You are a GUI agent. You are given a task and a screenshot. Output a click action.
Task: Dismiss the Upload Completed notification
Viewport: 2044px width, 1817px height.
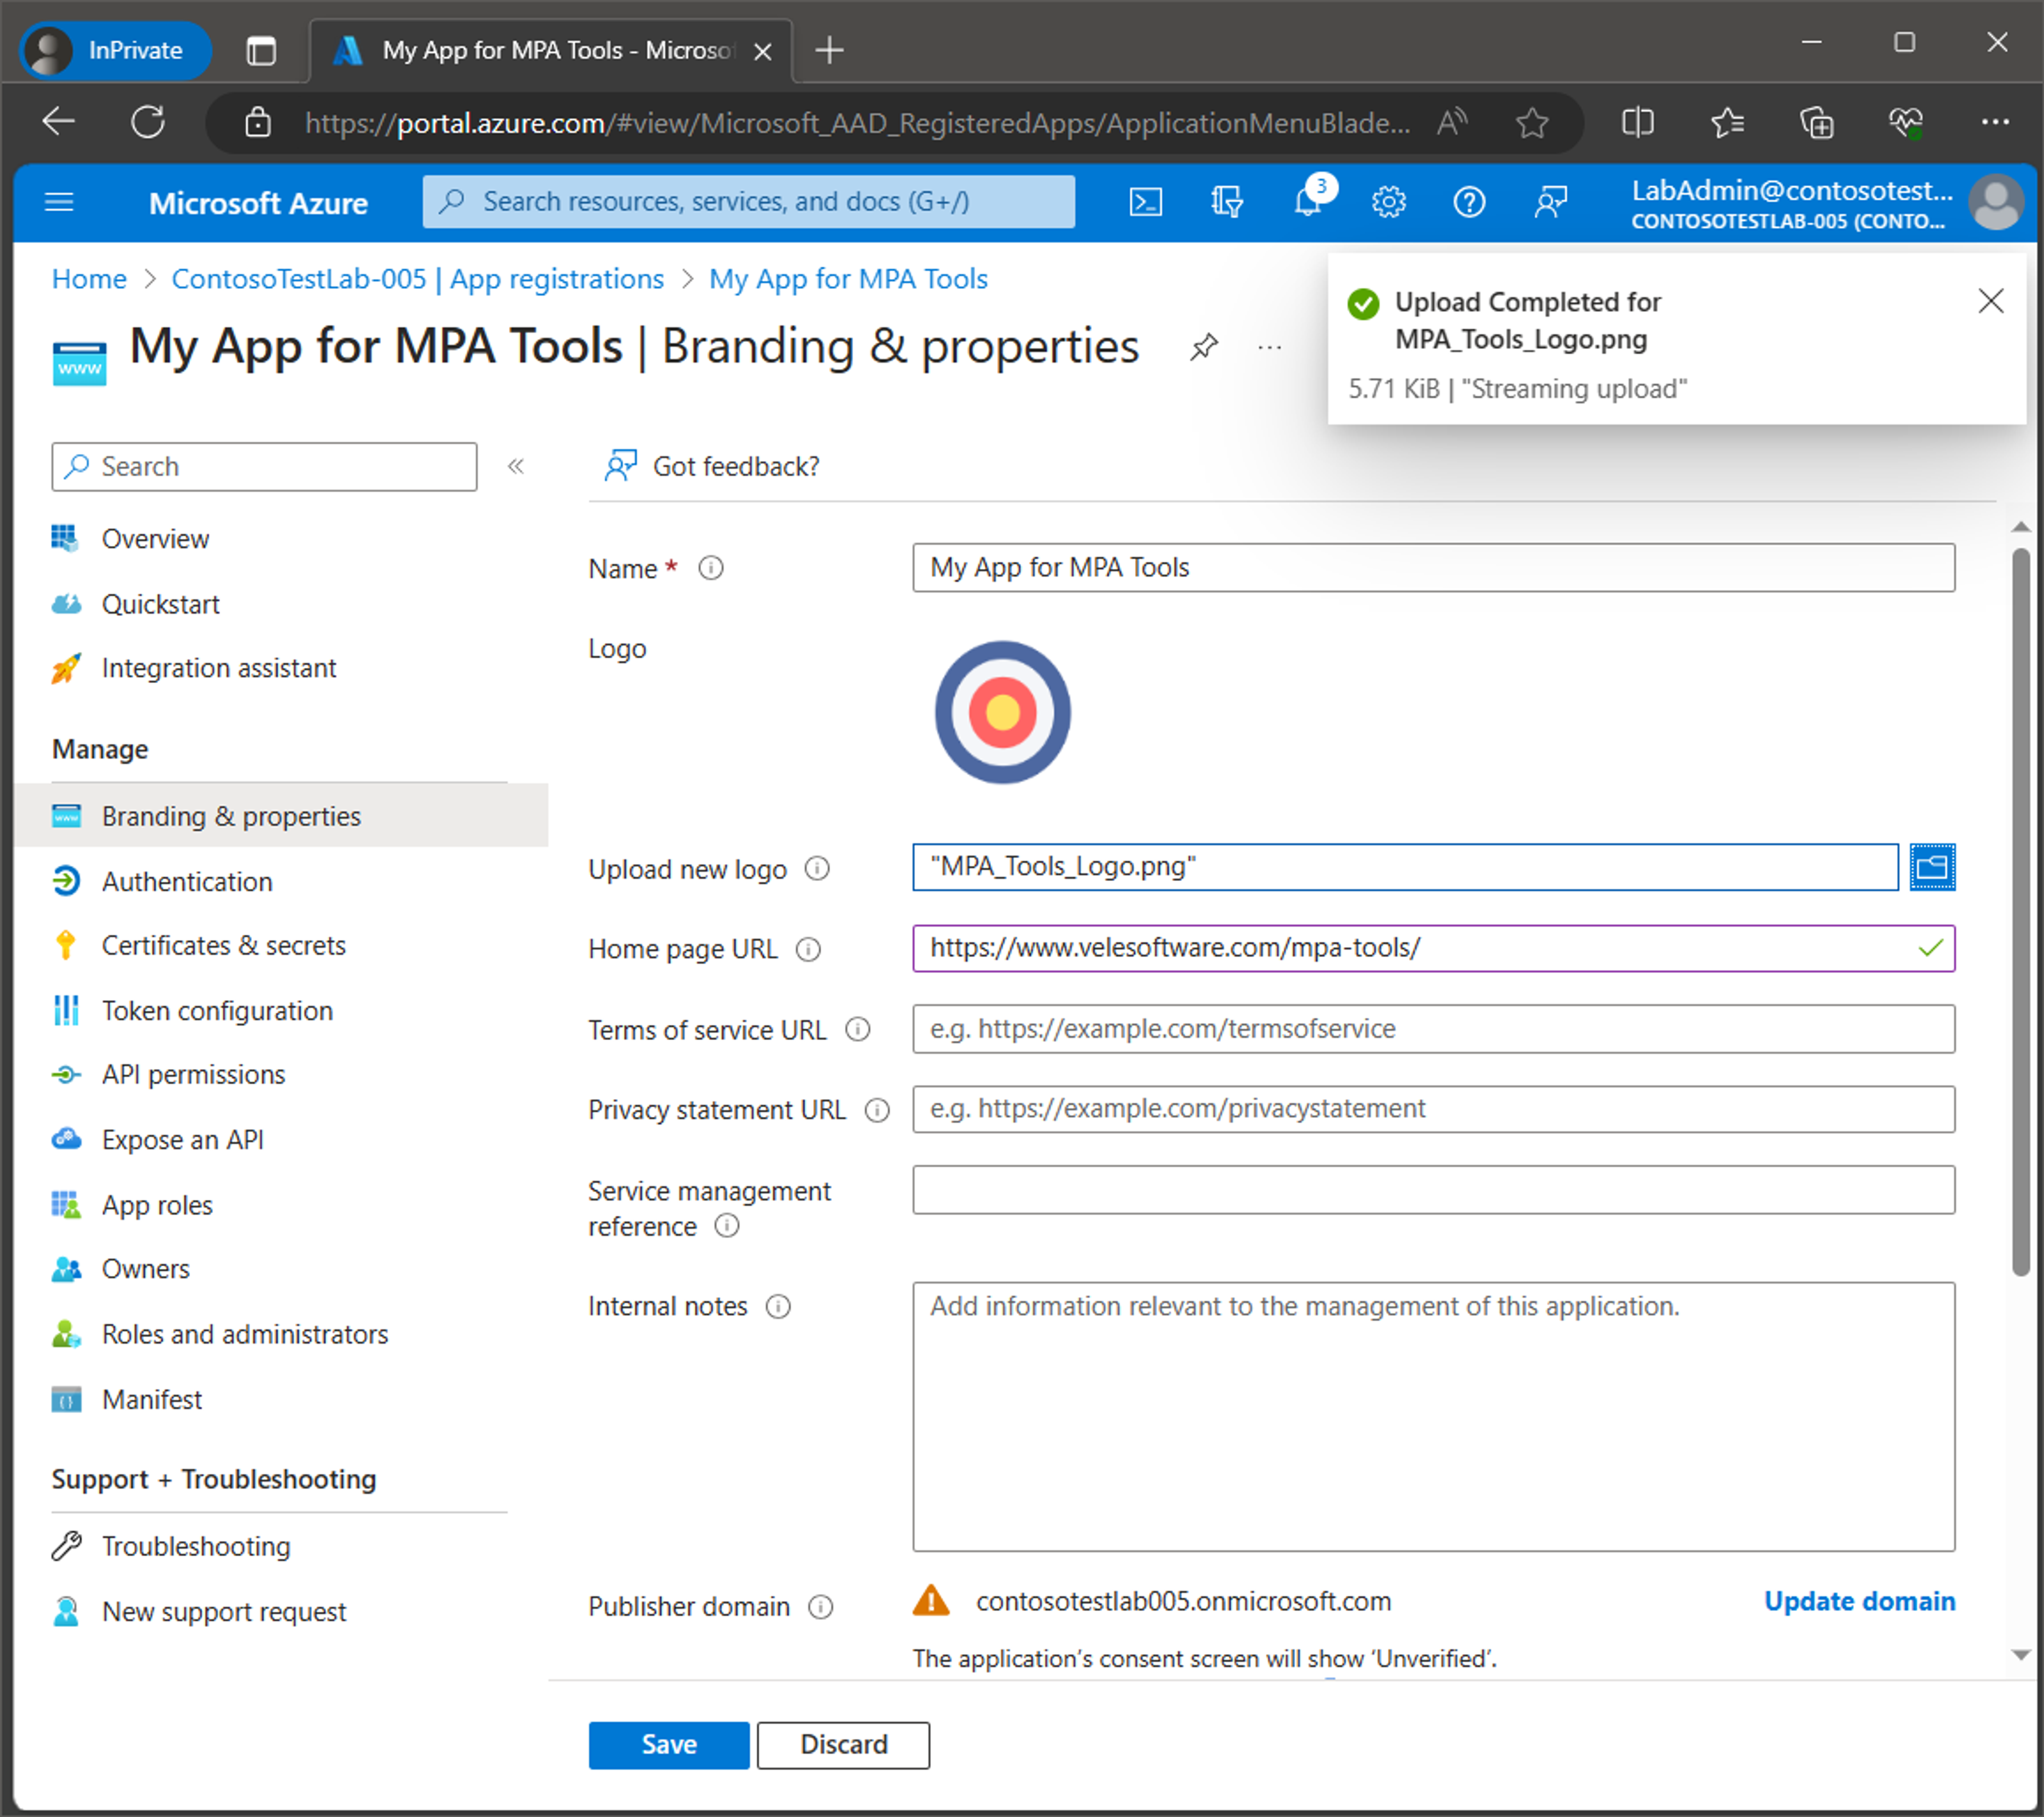click(x=1990, y=301)
